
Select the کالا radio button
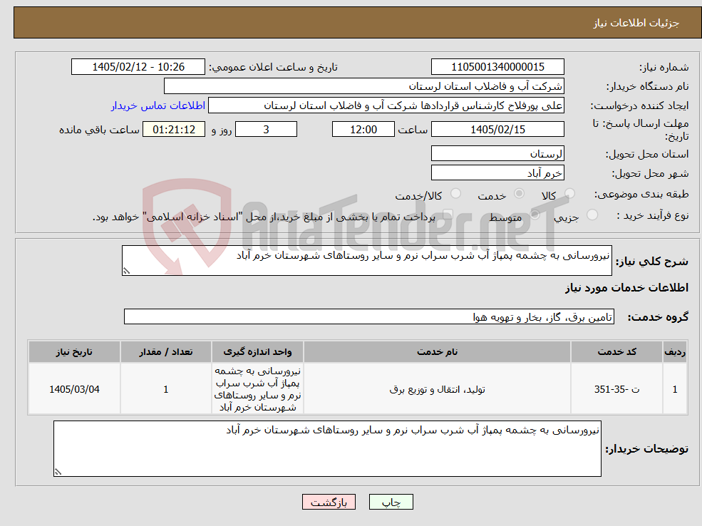click(569, 194)
